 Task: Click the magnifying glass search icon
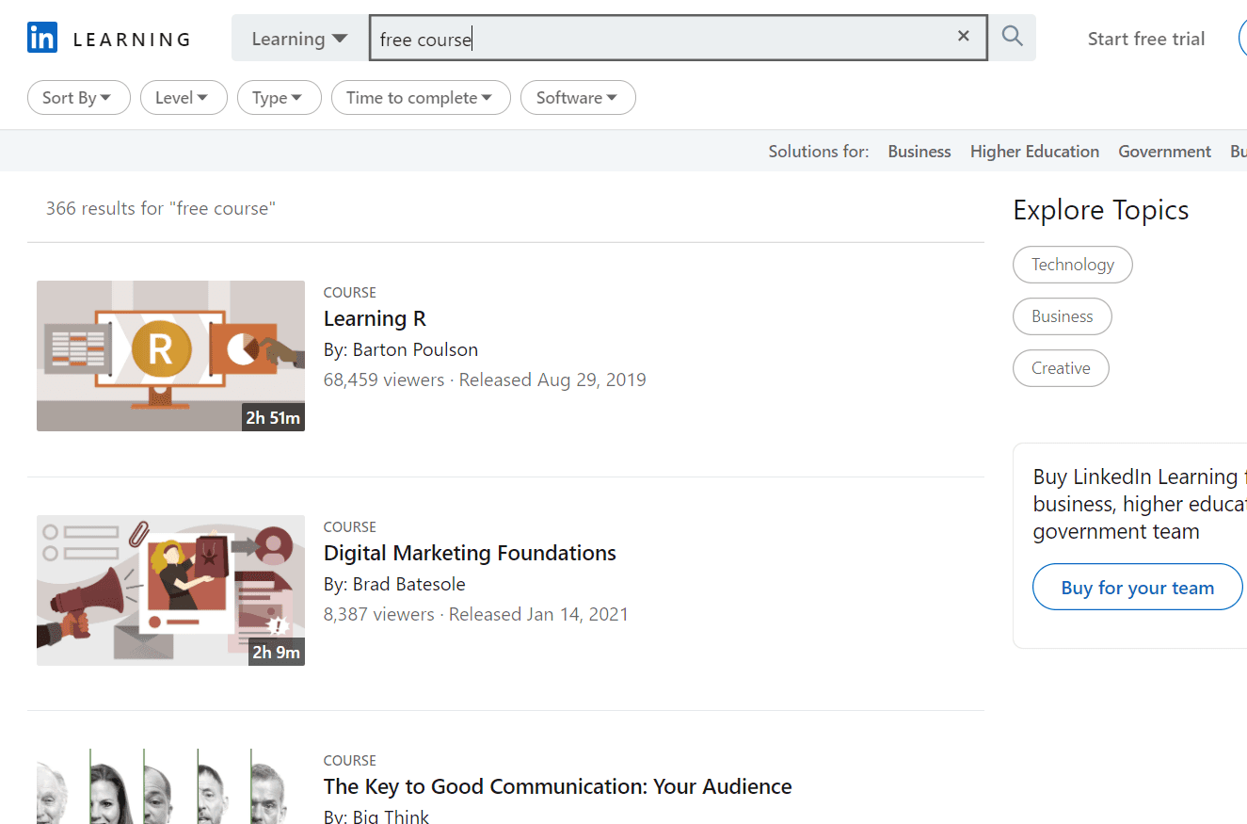coord(1013,38)
